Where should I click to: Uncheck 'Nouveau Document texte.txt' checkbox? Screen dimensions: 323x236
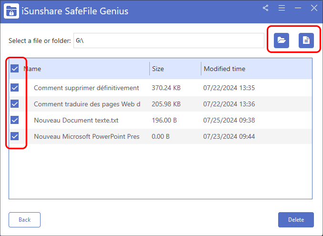15,120
